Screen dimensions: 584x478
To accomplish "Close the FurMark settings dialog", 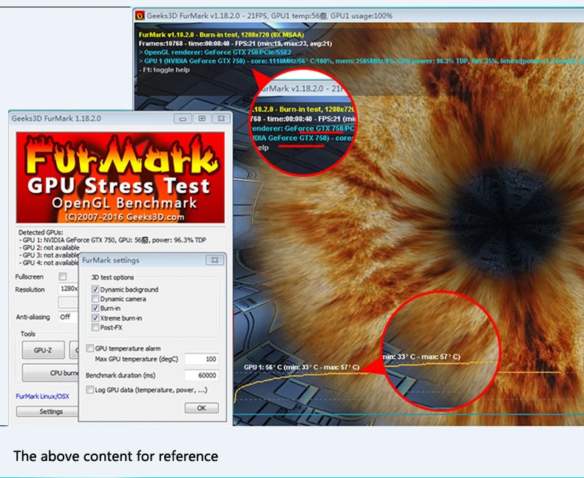I will 215,260.
